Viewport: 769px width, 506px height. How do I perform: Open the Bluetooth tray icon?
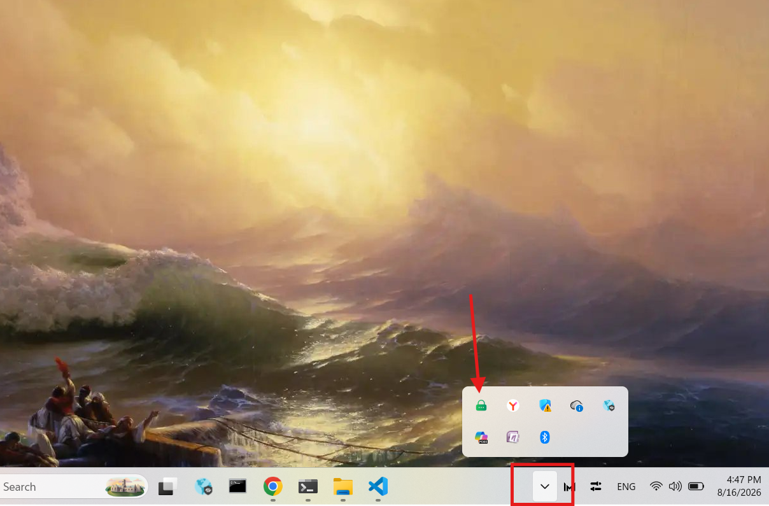click(545, 437)
